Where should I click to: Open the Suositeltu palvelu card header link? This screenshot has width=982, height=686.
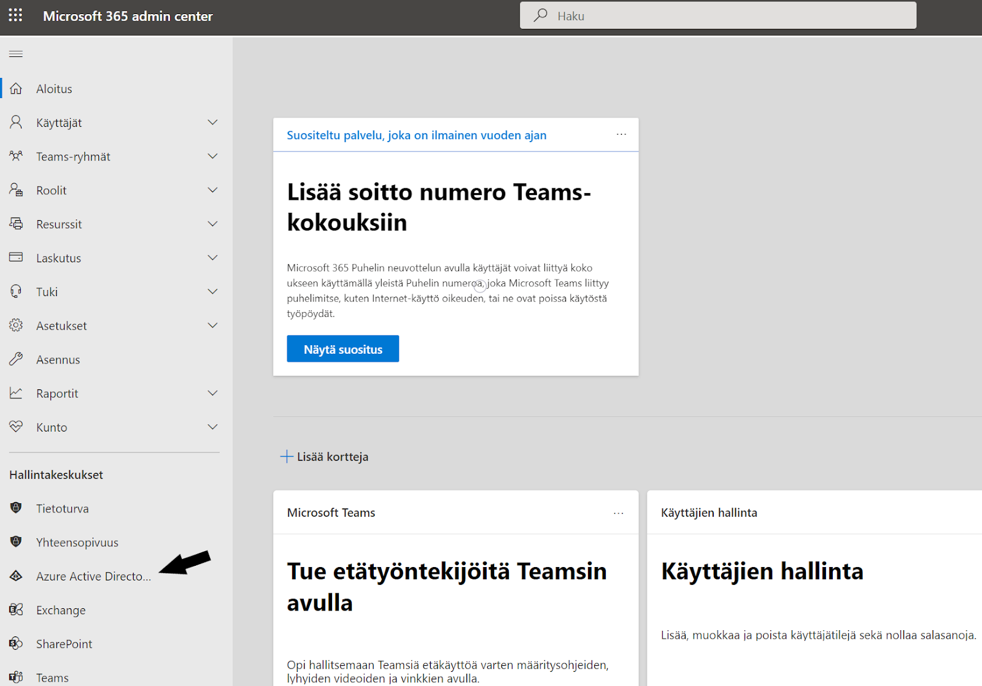pos(416,135)
